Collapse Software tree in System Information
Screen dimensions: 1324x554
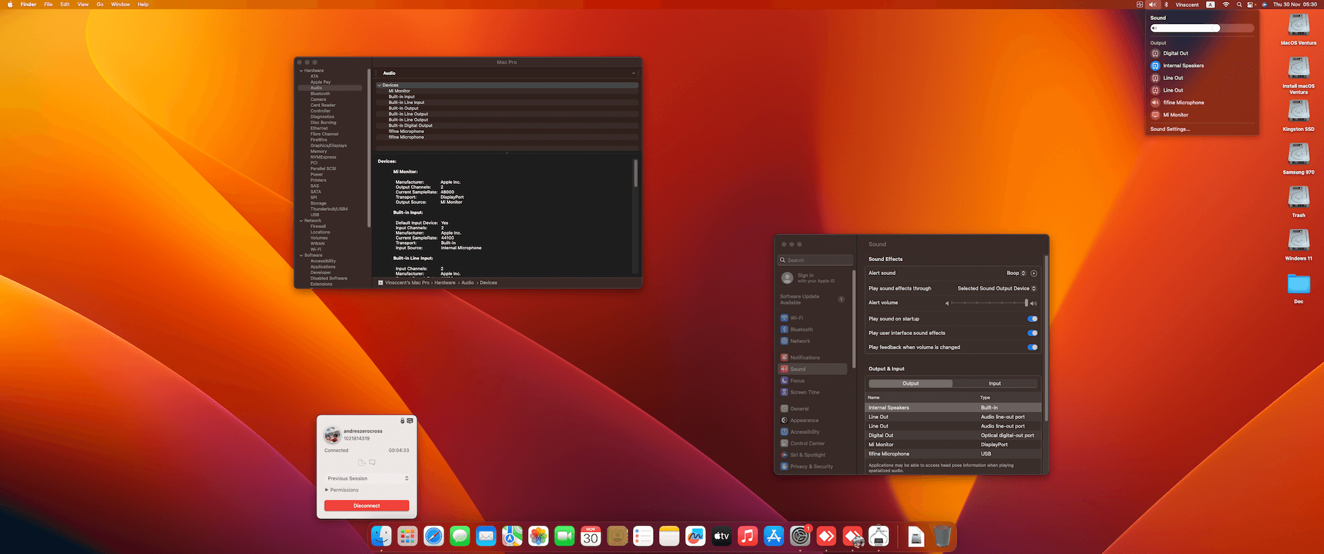point(301,256)
